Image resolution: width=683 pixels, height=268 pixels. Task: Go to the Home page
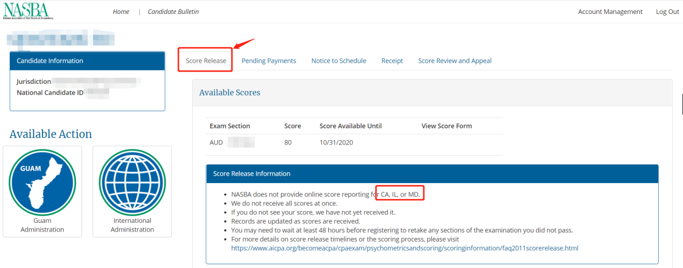121,12
